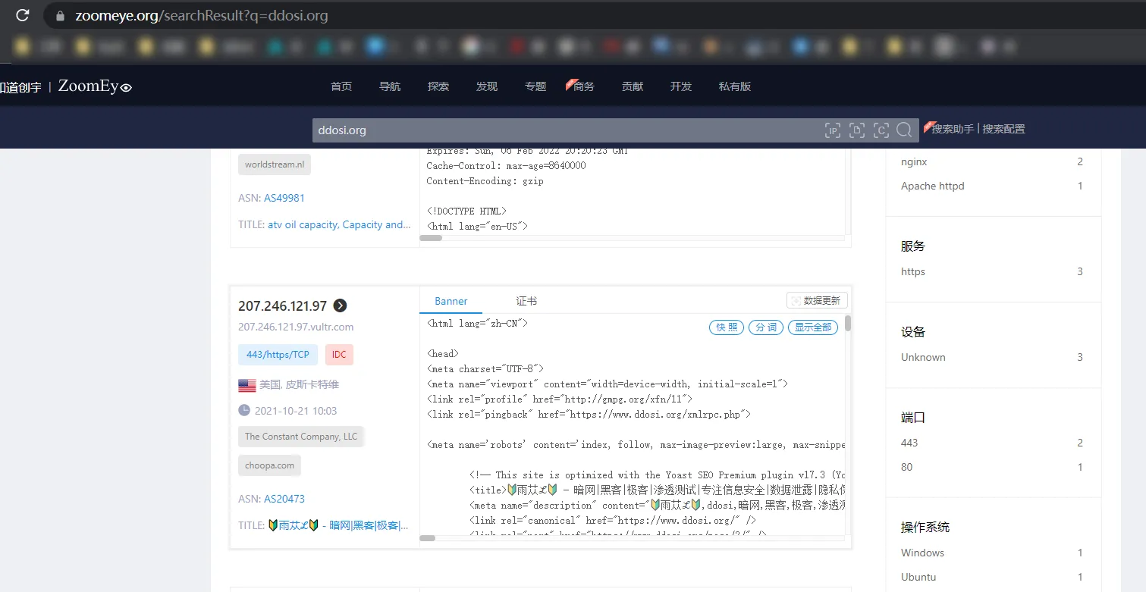Open the 搜索配置 link
Image resolution: width=1146 pixels, height=592 pixels.
[x=1003, y=129]
